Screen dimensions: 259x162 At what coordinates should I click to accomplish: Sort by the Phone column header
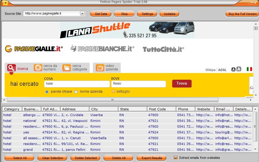[186, 109]
